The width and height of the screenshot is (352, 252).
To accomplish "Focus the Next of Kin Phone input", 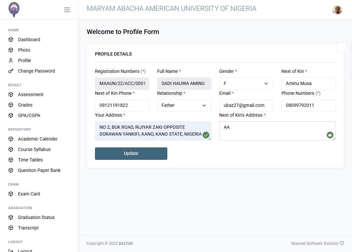I will coord(122,106).
